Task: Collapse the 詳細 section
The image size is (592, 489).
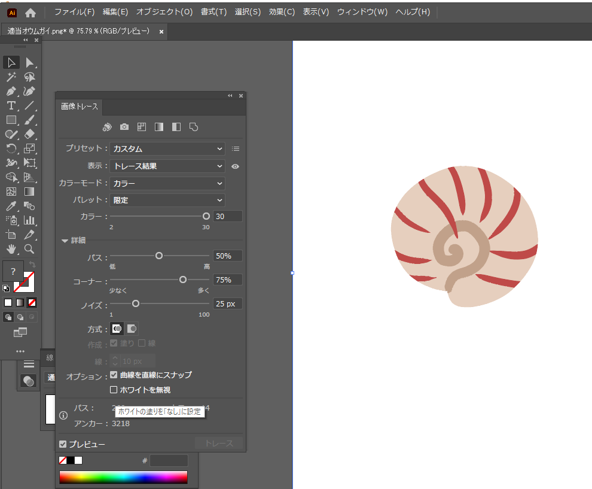Action: 65,241
